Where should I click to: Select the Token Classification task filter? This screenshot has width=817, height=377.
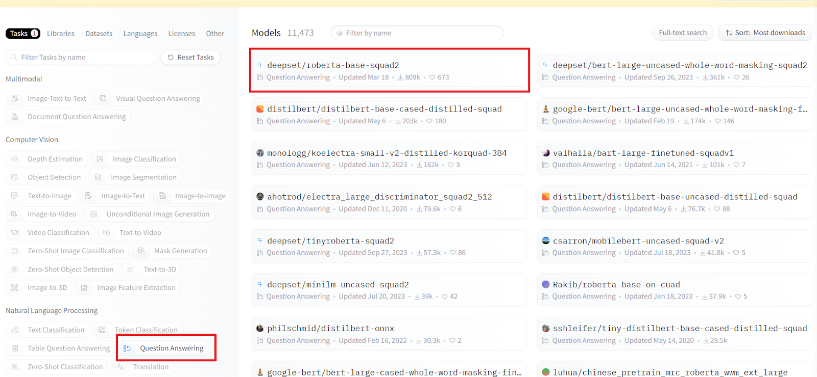click(138, 330)
